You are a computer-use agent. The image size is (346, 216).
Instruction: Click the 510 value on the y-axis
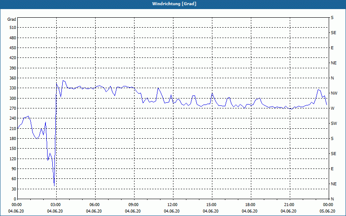pyautogui.click(x=13, y=28)
